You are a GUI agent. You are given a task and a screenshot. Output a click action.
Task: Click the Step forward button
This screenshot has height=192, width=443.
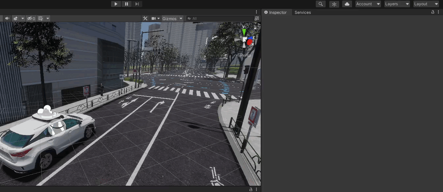coord(137,4)
